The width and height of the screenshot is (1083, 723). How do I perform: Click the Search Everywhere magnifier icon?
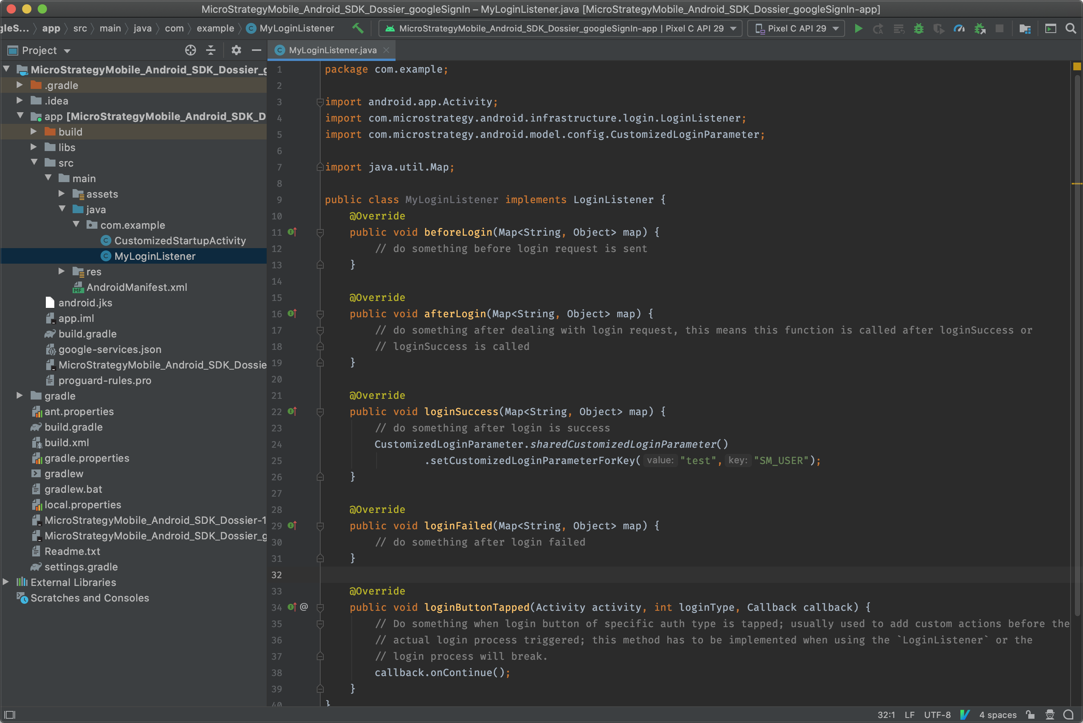tap(1071, 29)
